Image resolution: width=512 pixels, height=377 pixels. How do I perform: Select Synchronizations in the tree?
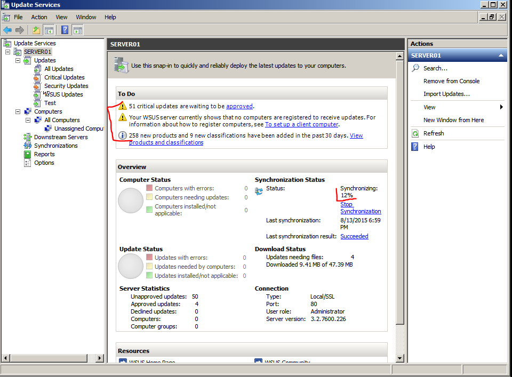pyautogui.click(x=56, y=146)
